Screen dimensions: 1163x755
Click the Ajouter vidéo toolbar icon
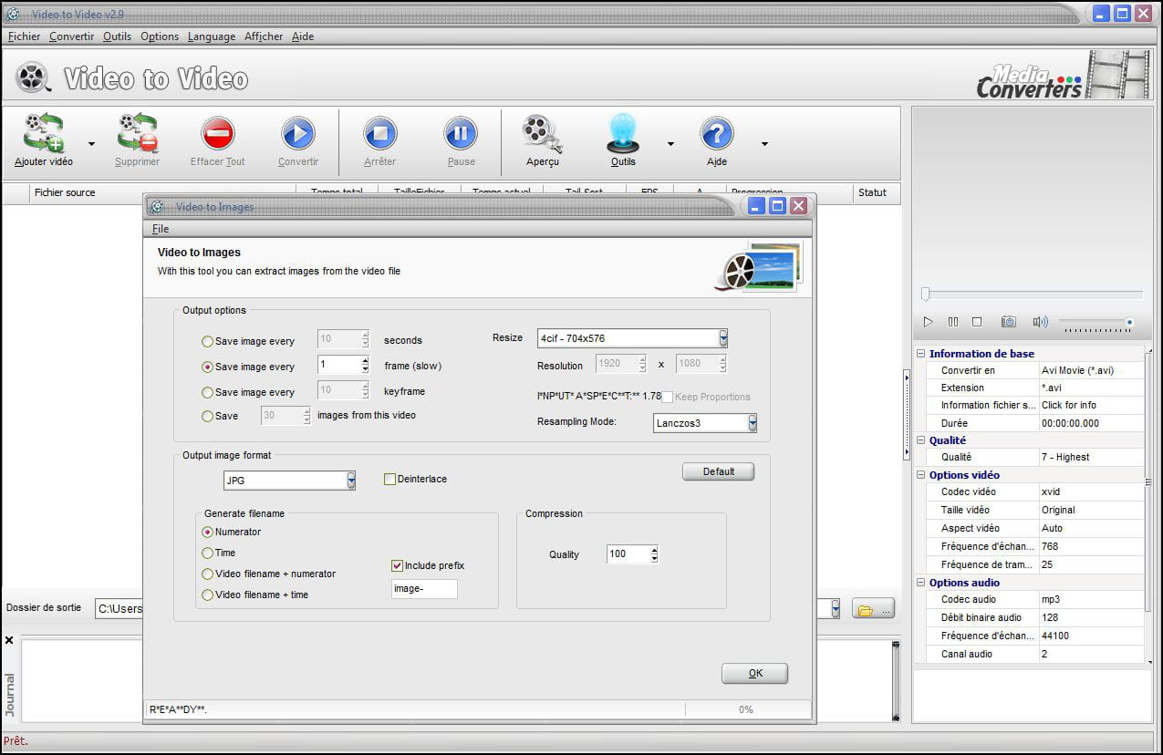tap(44, 133)
